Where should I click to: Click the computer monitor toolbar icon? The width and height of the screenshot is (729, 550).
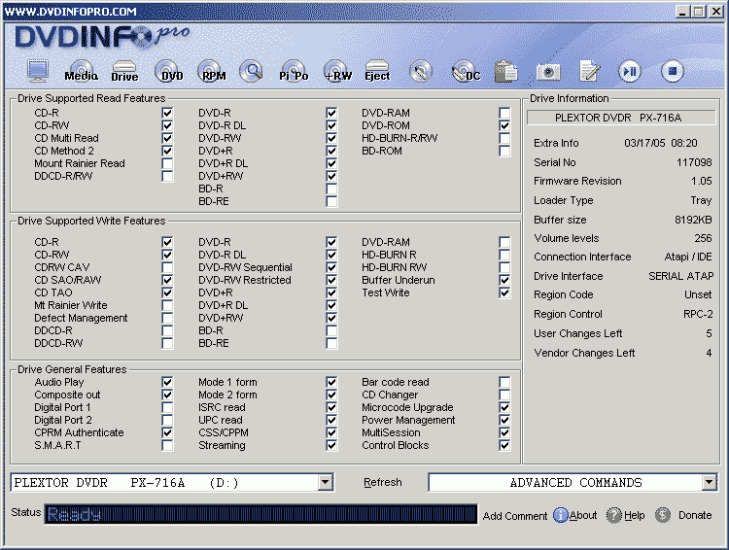[38, 71]
